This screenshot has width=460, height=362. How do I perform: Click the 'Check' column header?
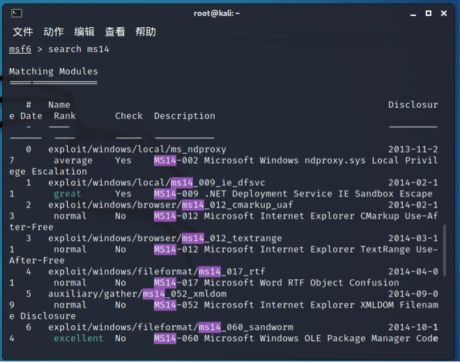tap(129, 116)
